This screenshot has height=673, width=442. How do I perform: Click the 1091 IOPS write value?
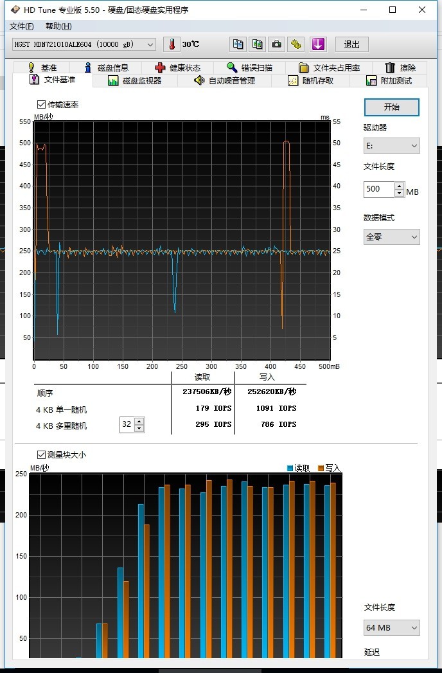pyautogui.click(x=276, y=408)
